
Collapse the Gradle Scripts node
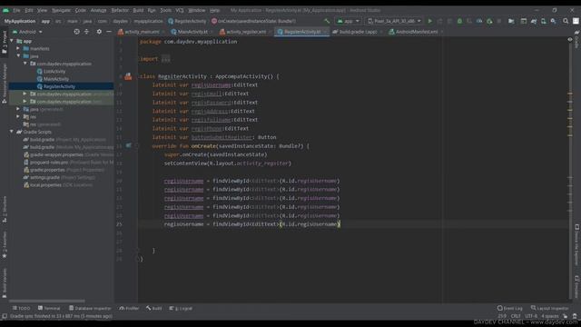(x=12, y=132)
